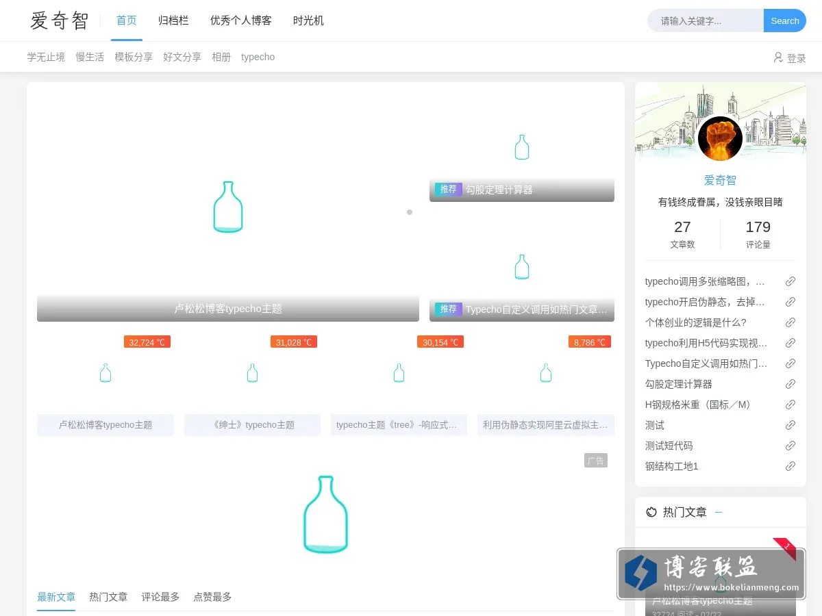
Task: Click link icon beside 个体创业的逻辑是什么?
Action: coord(790,322)
